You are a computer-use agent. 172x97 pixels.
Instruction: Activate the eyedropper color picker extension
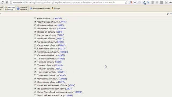[144, 2]
